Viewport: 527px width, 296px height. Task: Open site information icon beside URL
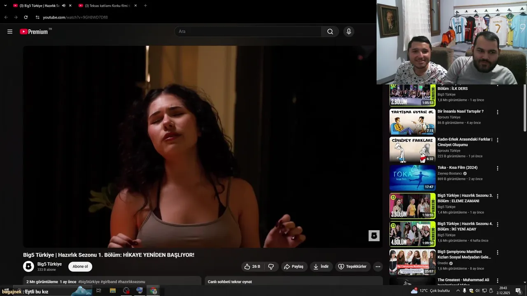37,17
